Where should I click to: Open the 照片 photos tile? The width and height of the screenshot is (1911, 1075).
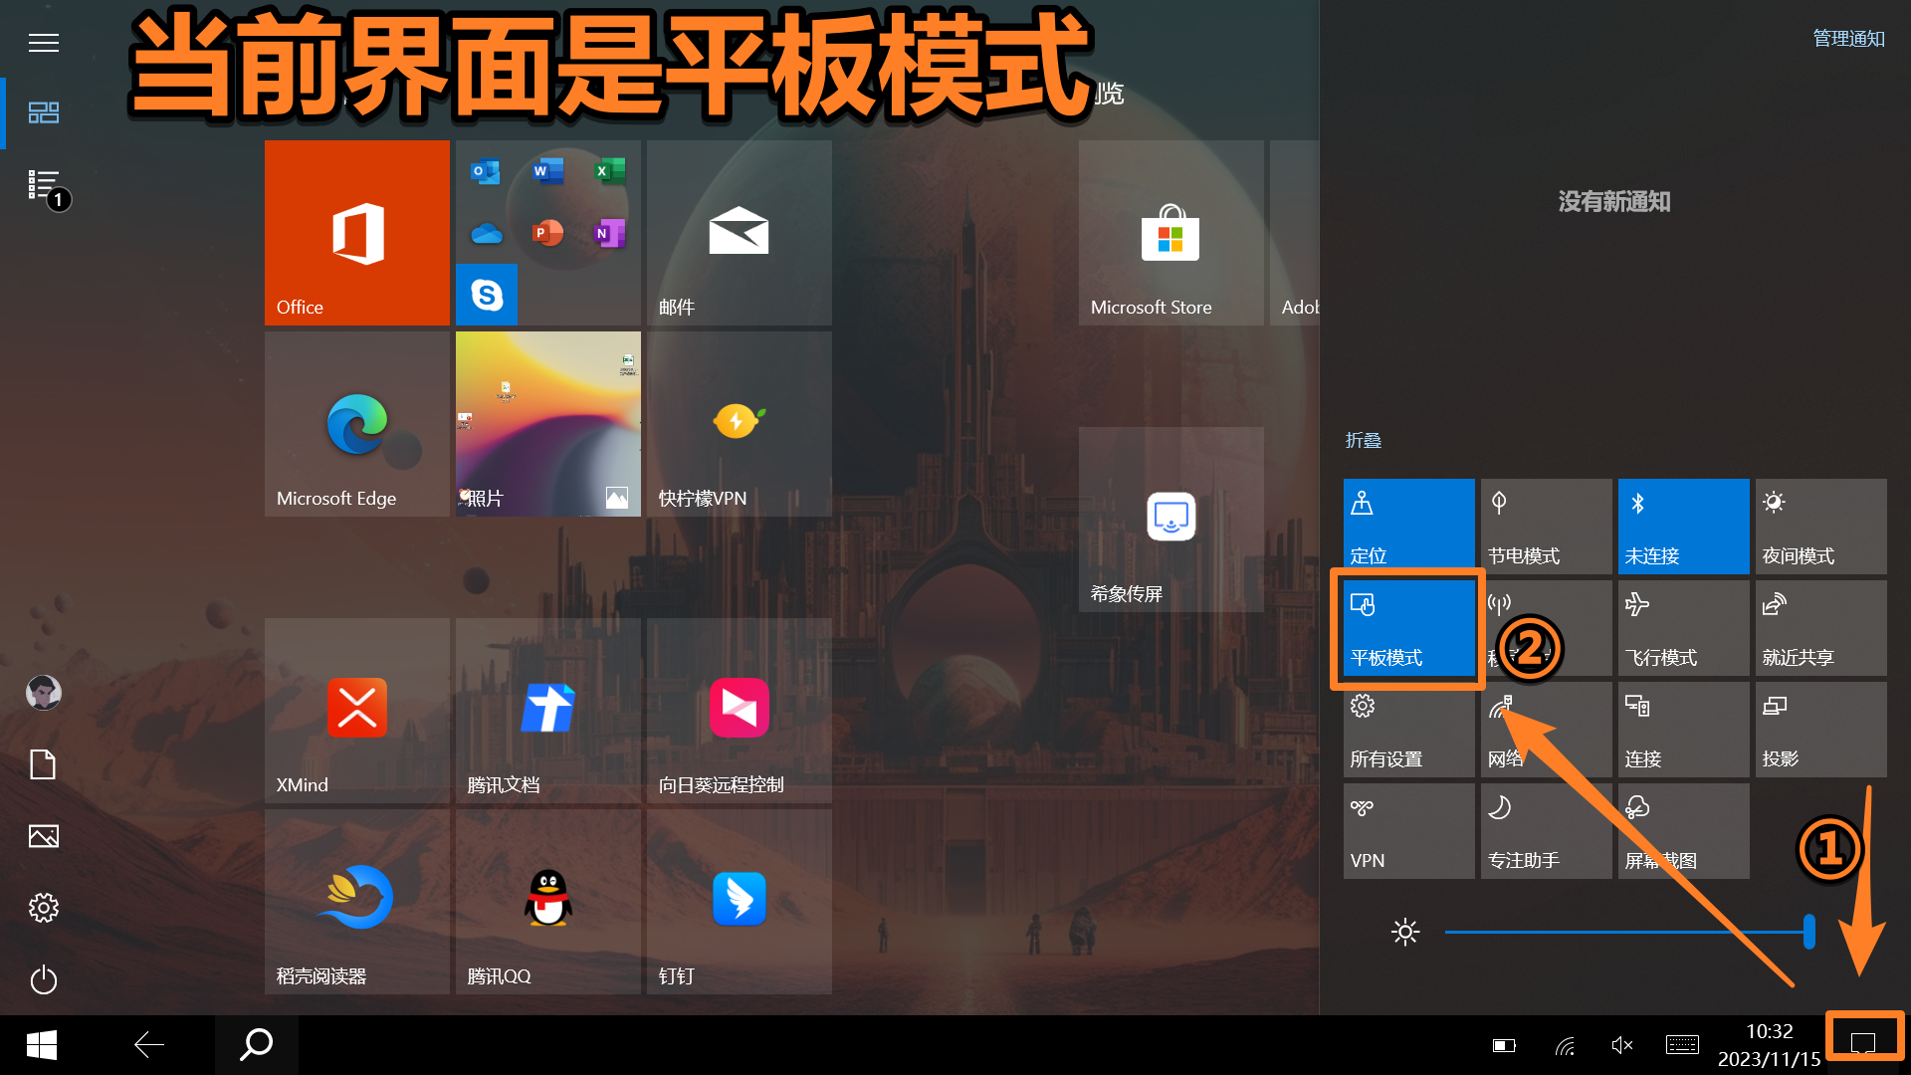(x=548, y=423)
